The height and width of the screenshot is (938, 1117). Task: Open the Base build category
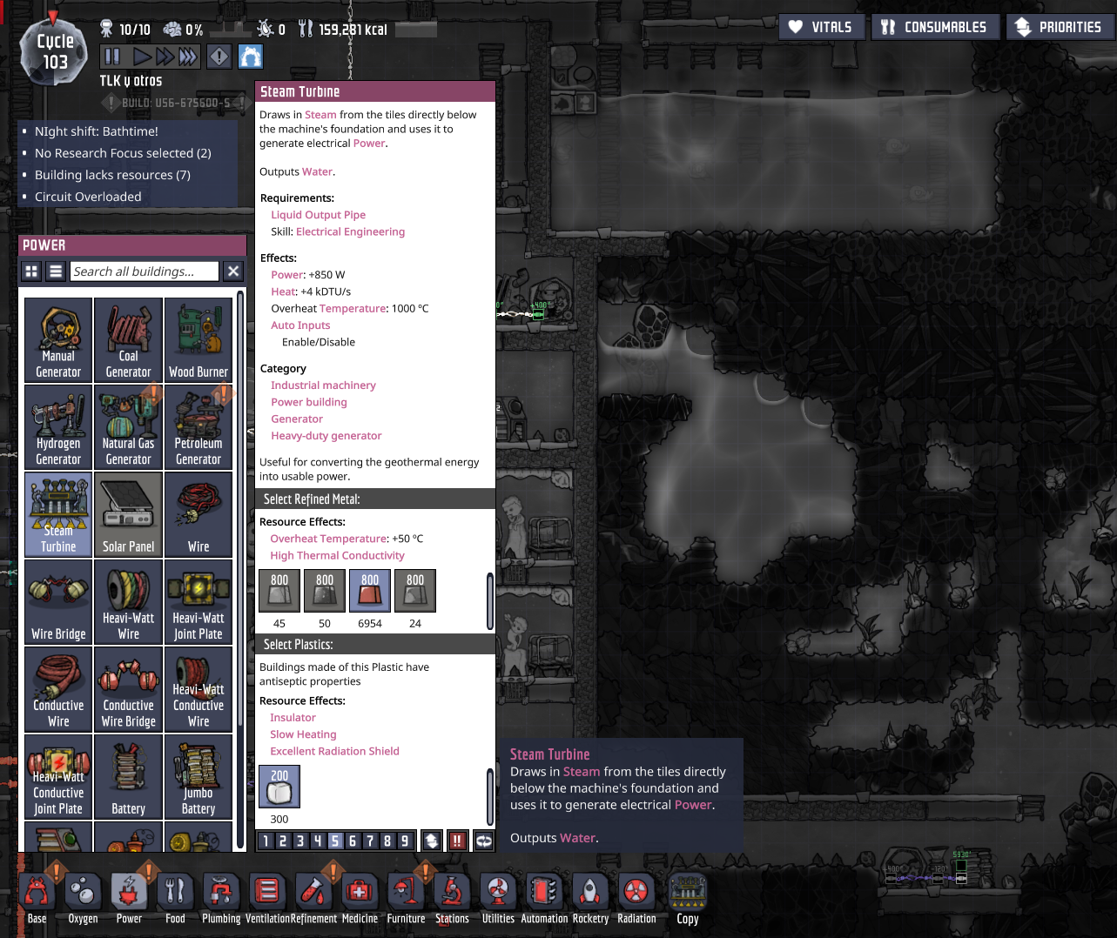pyautogui.click(x=37, y=898)
